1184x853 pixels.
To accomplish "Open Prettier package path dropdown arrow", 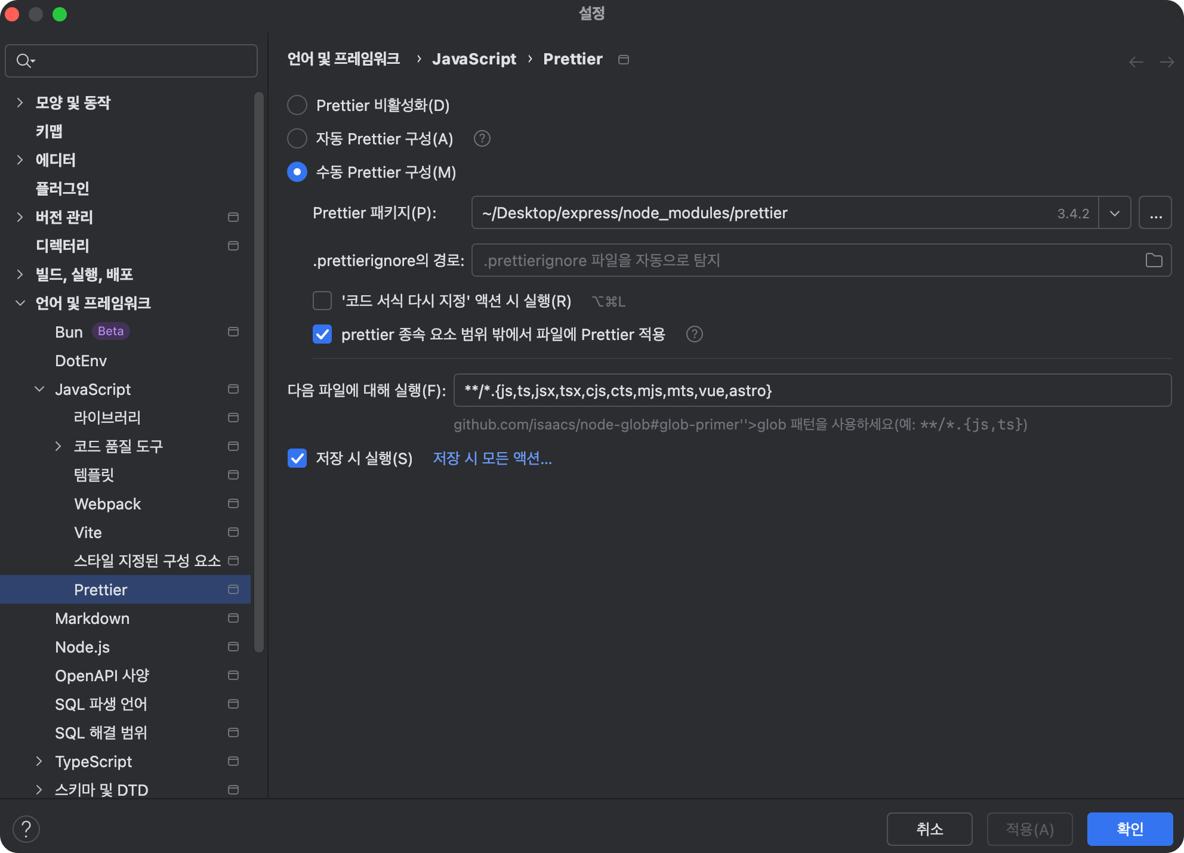I will pyautogui.click(x=1114, y=213).
